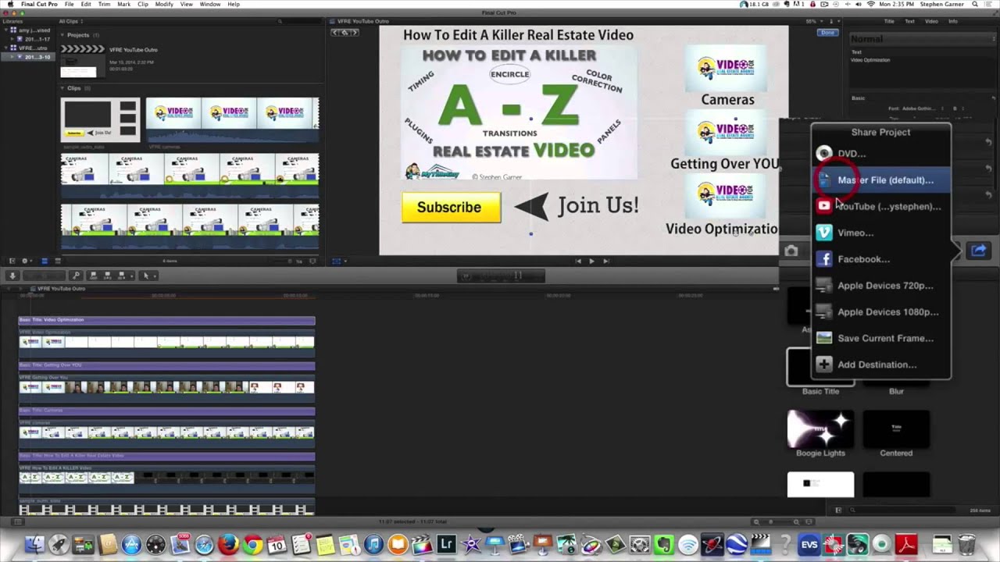This screenshot has height=562, width=1000.
Task: Open Trash in the Dock
Action: click(966, 544)
